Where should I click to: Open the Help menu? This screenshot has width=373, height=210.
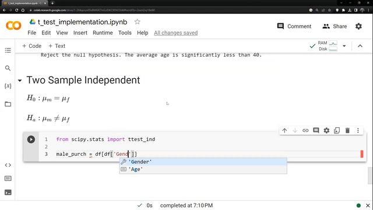click(x=142, y=33)
